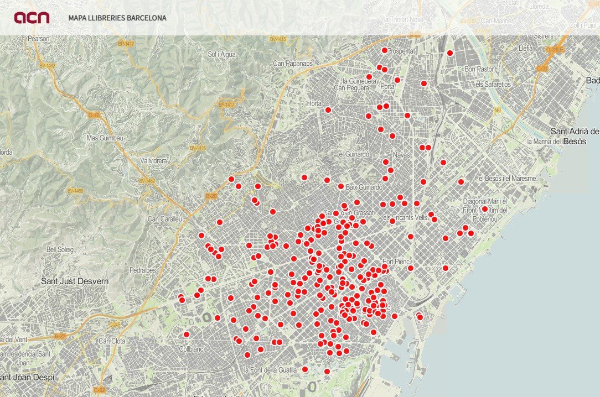Click the C-245 road shield

pos(115,325)
